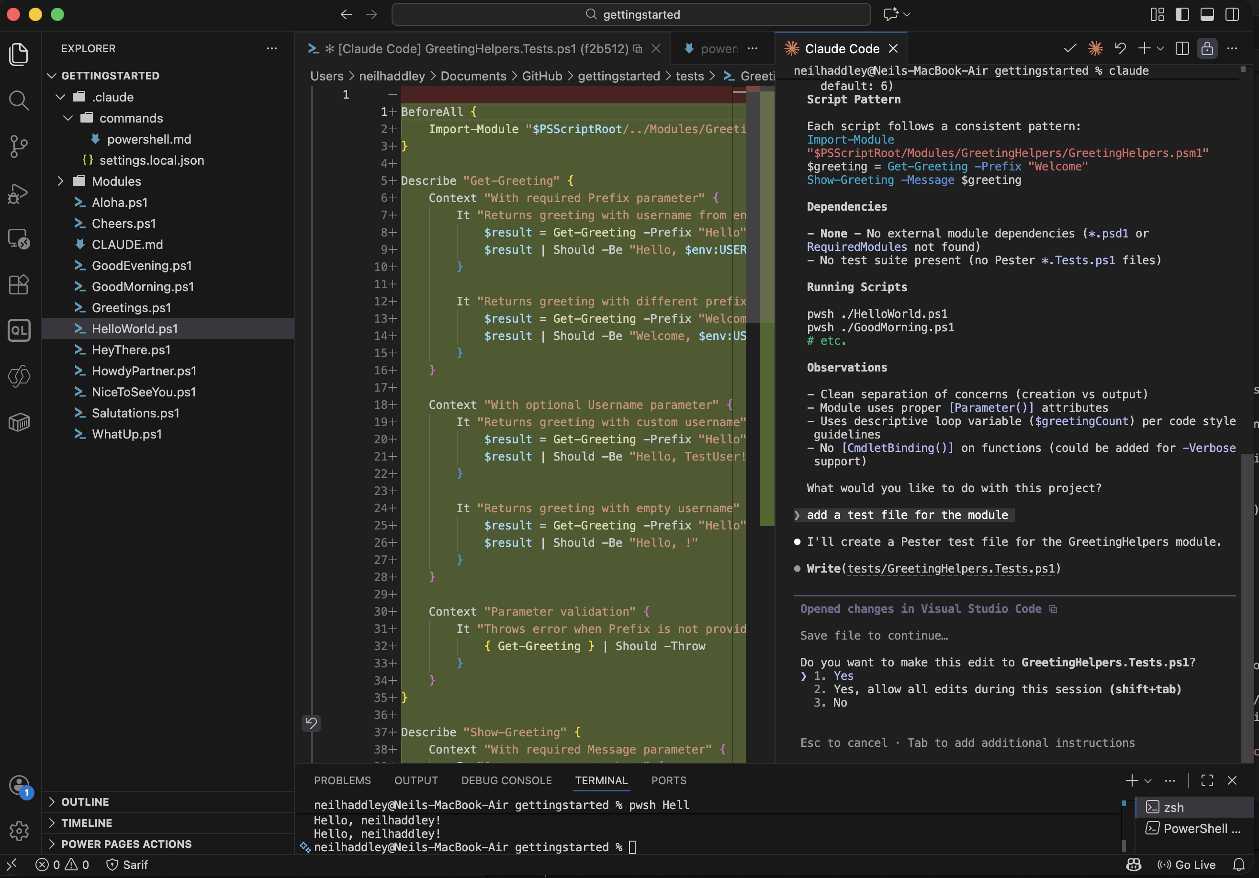Viewport: 1259px width, 878px height.
Task: Open the Source Control view
Action: pos(19,146)
